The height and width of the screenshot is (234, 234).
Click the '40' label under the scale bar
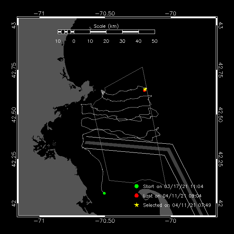(138, 41)
